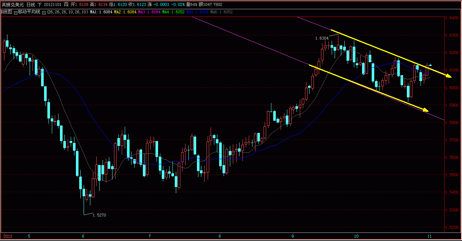Click the 1.5800 price axis label
This screenshot has height=241, width=462.
[x=453, y=123]
